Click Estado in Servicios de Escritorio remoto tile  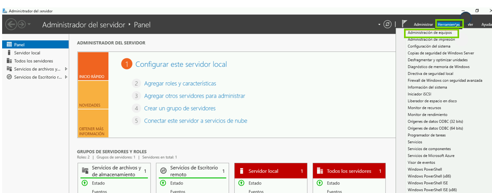click(x=177, y=183)
